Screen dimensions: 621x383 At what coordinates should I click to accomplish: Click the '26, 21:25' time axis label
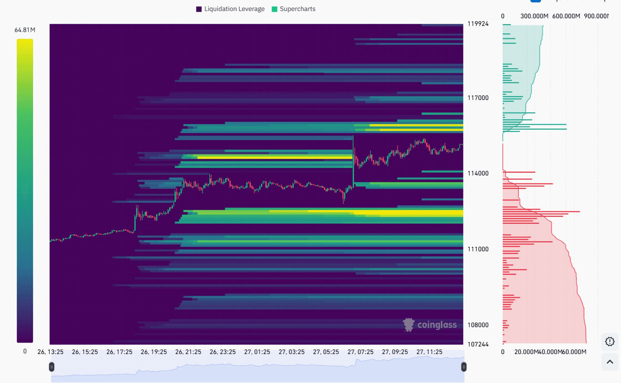[x=188, y=352]
